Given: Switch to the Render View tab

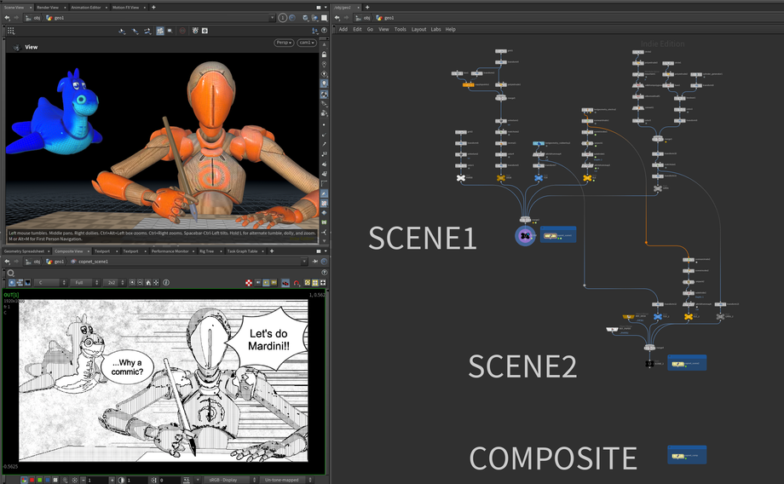Looking at the screenshot, I should (48, 7).
